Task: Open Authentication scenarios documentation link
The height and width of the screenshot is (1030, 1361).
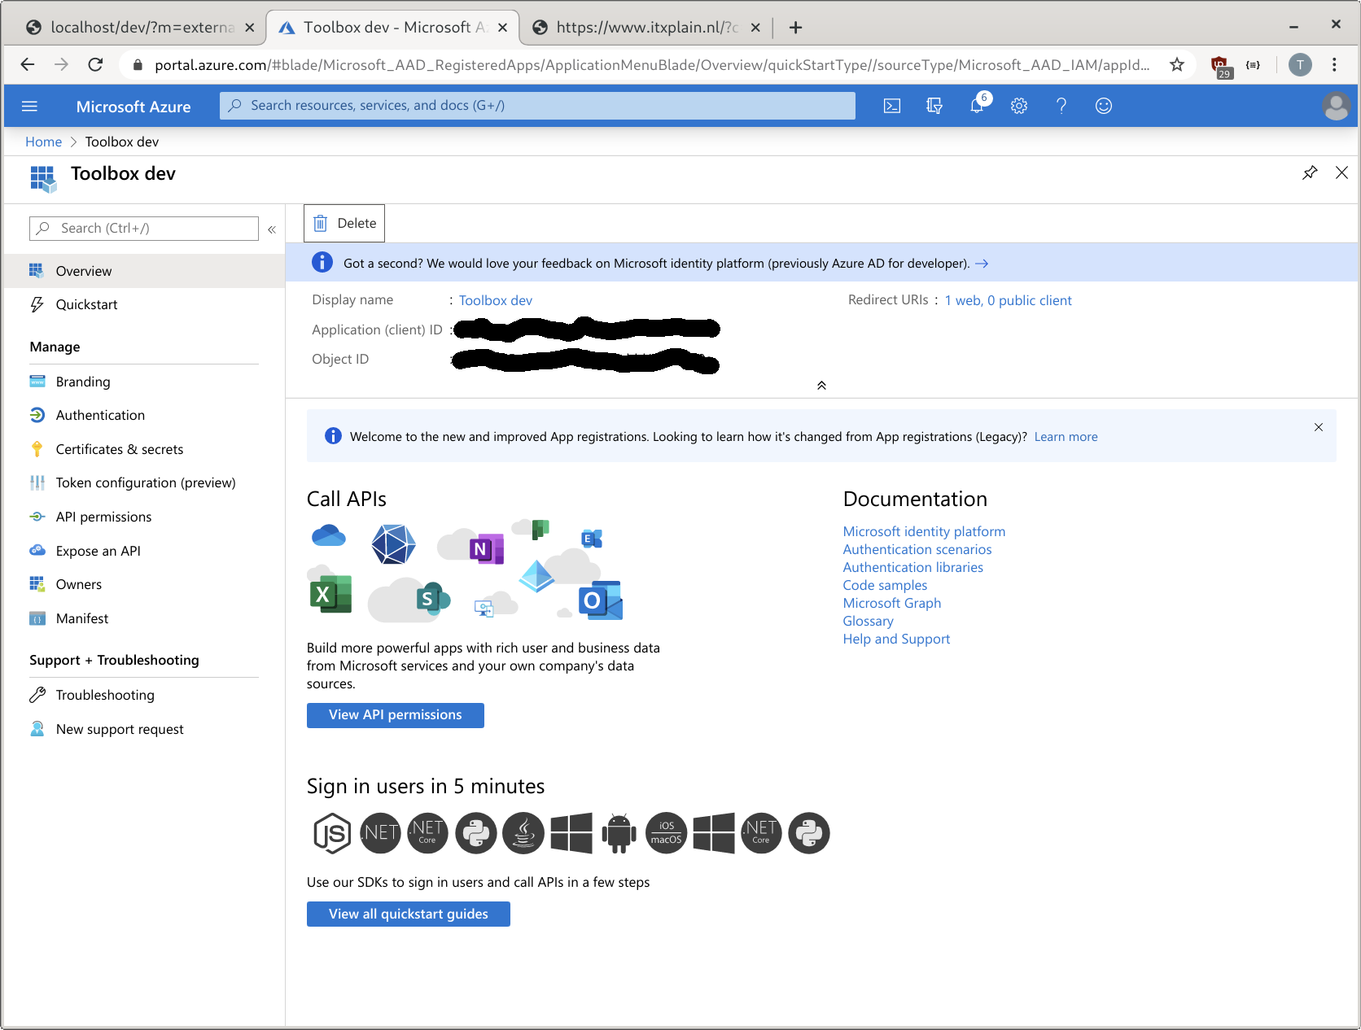Action: 917,549
